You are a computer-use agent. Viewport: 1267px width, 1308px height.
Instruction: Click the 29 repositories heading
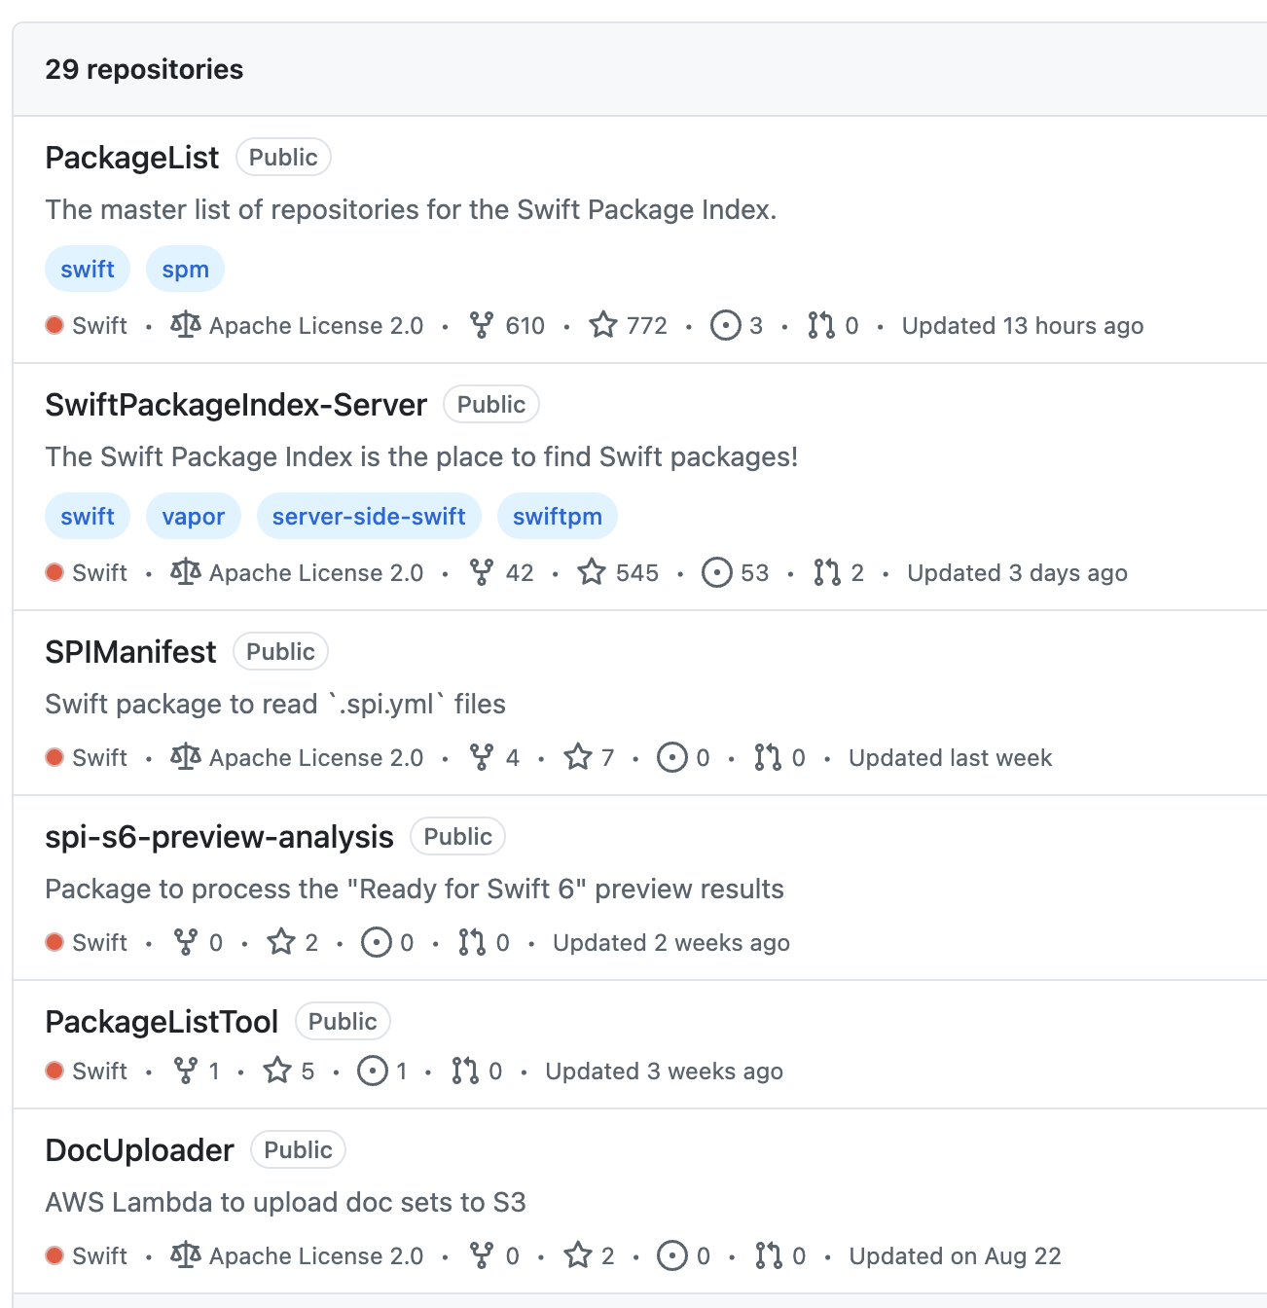[x=143, y=69]
